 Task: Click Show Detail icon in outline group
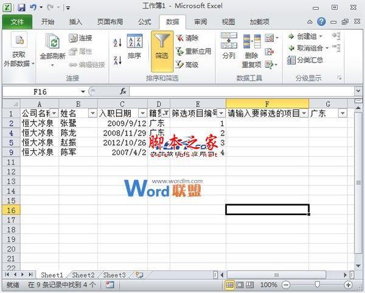(x=336, y=36)
